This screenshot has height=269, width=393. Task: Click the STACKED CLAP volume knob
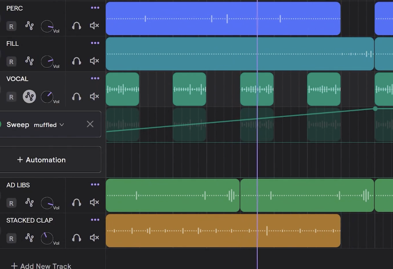coord(47,238)
